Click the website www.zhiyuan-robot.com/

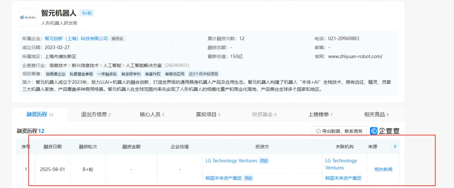pyautogui.click(x=355, y=57)
